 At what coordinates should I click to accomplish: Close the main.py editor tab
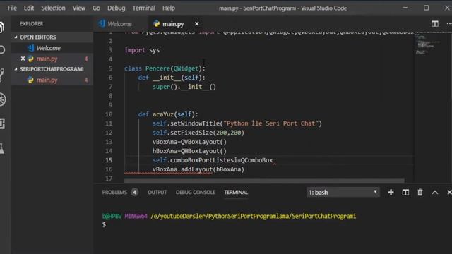click(196, 23)
